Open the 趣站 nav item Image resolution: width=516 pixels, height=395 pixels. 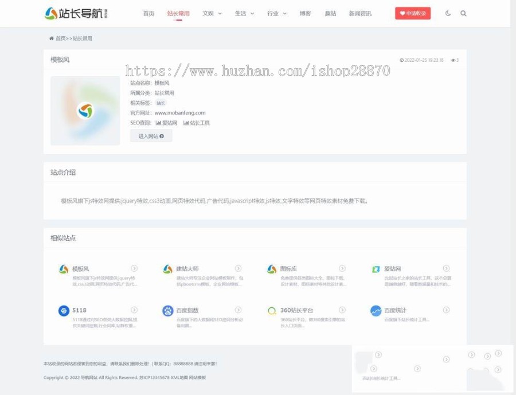coord(330,14)
